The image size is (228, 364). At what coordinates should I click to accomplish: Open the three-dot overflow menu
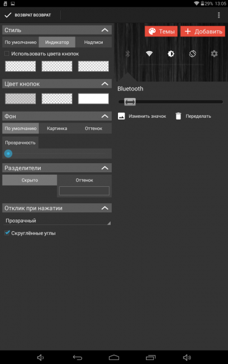(x=219, y=15)
